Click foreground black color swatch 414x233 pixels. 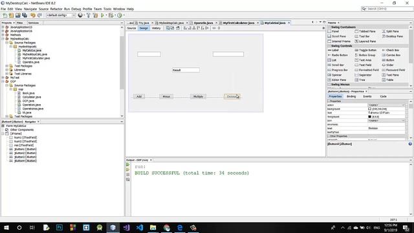pyautogui.click(x=369, y=116)
